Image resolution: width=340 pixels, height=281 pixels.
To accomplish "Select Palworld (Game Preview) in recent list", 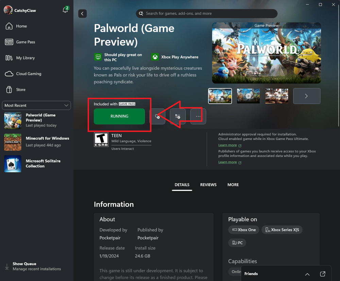I will (x=36, y=121).
